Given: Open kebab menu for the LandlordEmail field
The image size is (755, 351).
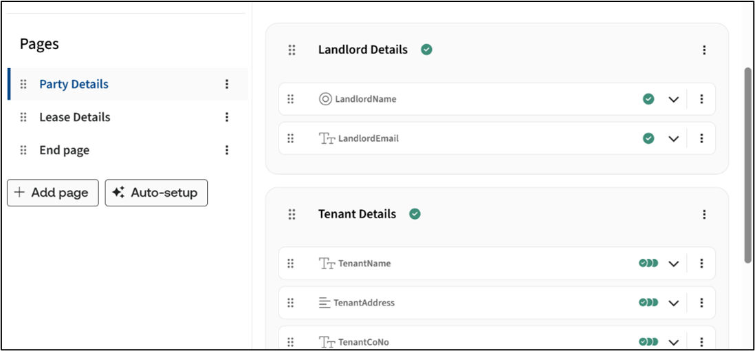Looking at the screenshot, I should 701,138.
